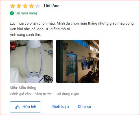Click the third yellow rating star
Image resolution: width=140 pixels, height=115 pixels.
pos(25,6)
